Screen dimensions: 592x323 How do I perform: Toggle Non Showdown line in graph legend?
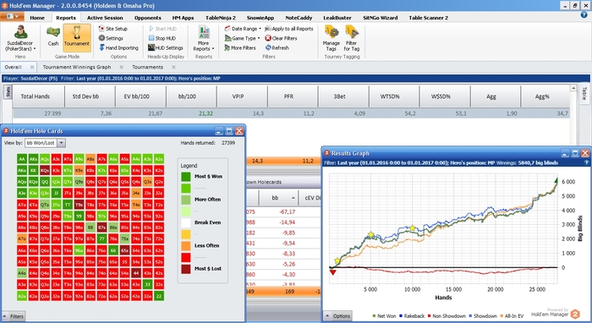[x=447, y=316]
